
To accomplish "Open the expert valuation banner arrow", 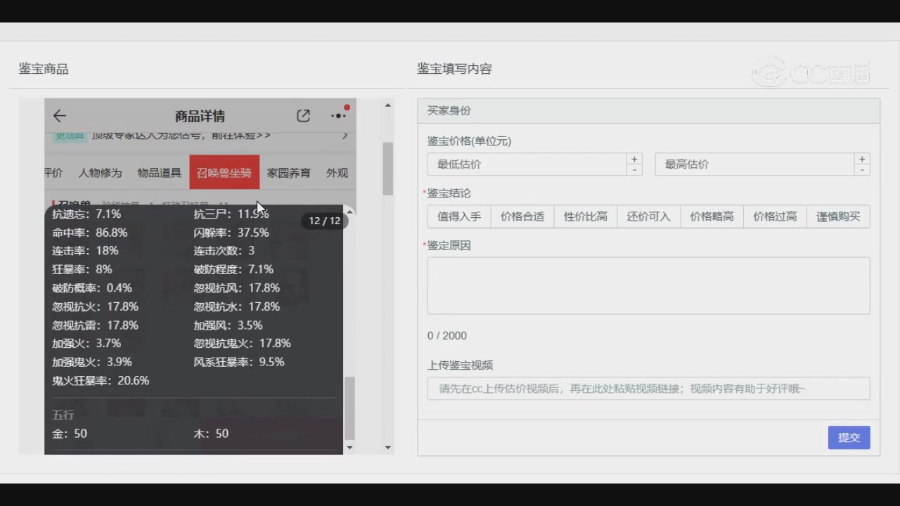I will click(x=345, y=136).
